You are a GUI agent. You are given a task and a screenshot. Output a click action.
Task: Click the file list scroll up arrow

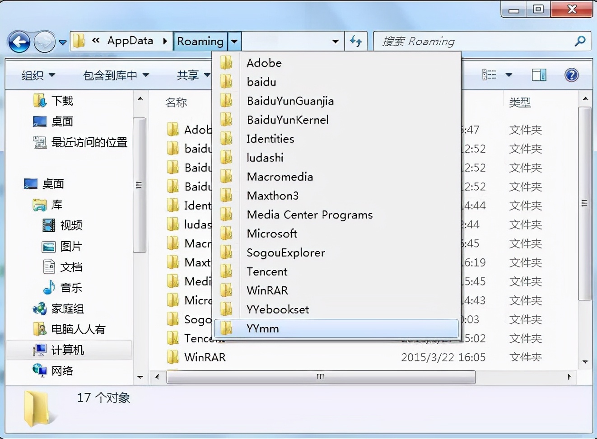click(585, 98)
